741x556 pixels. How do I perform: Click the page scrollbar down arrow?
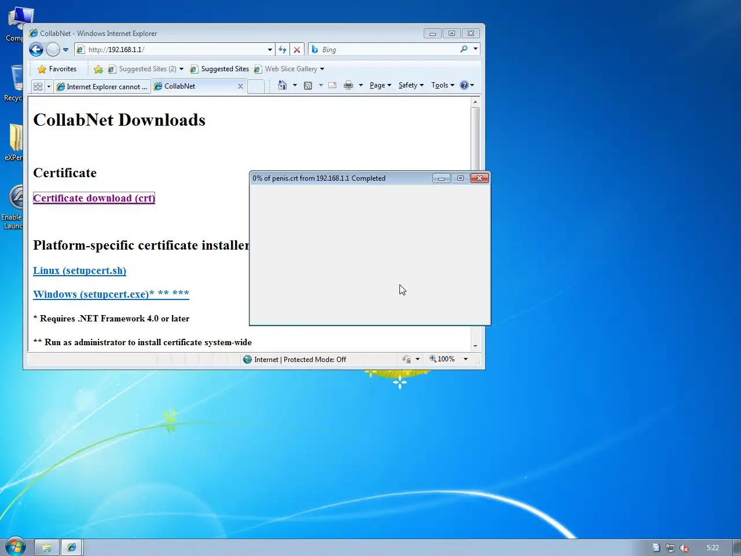tap(475, 346)
